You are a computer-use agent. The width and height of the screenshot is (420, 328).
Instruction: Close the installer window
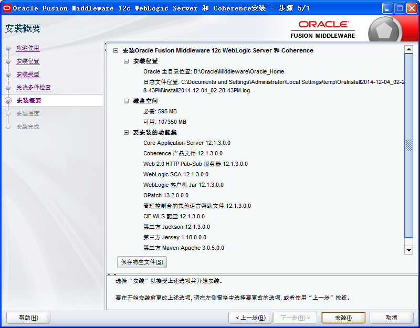coord(412,8)
